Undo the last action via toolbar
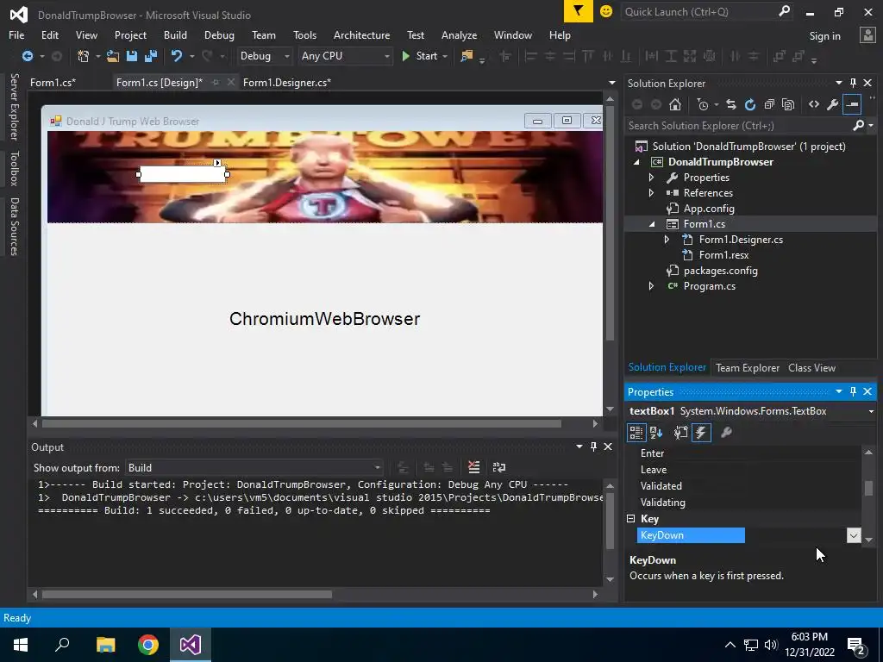Screen dimensions: 883x662 [177, 56]
